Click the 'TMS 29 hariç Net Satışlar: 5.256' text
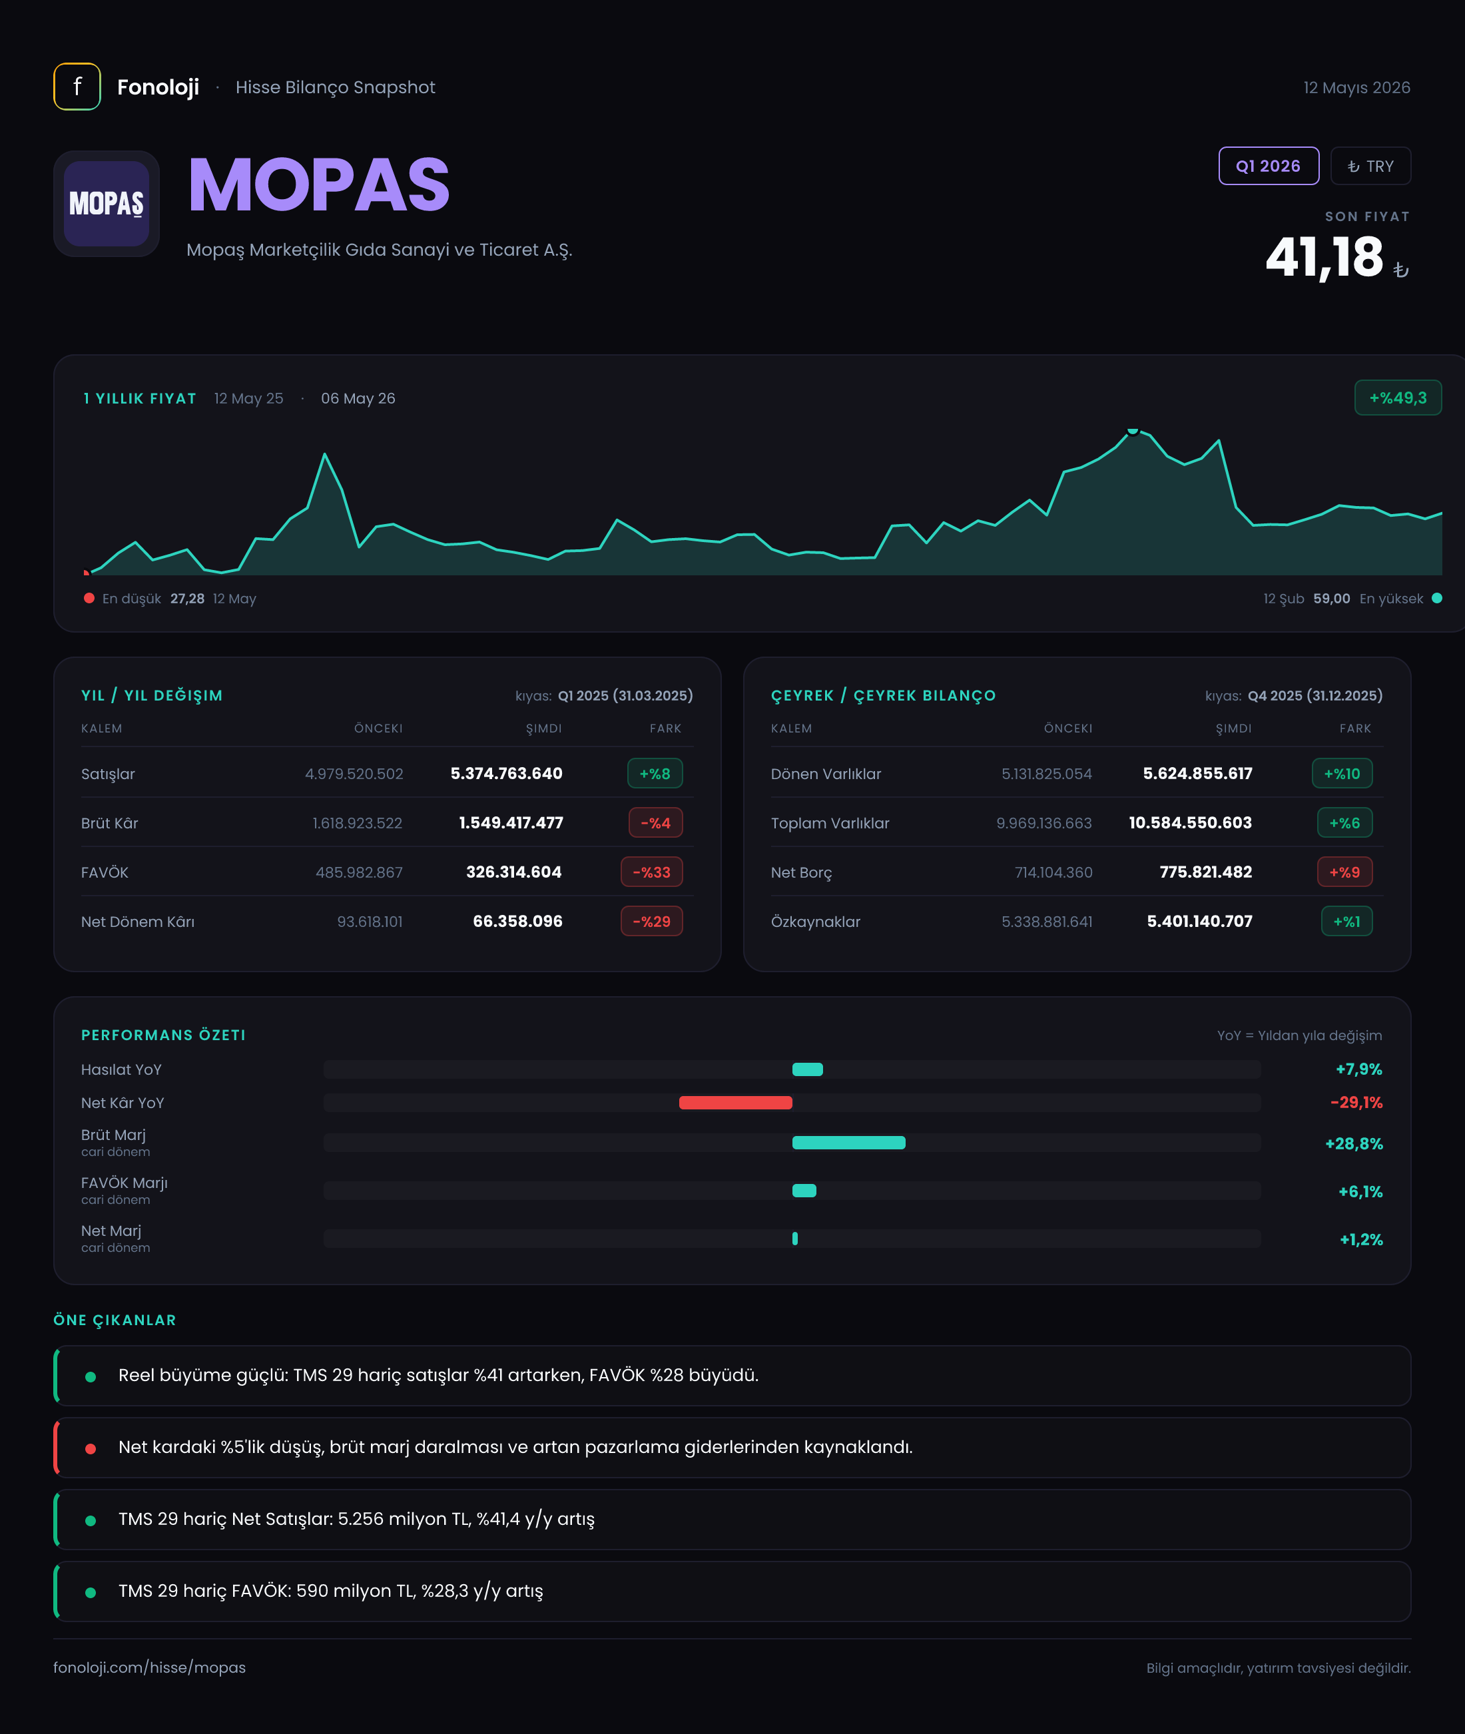 click(356, 1519)
